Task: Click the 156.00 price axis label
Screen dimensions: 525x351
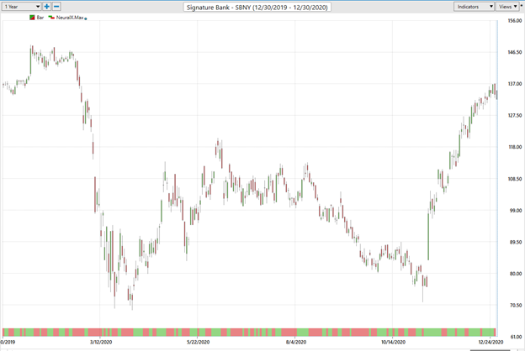Action: tap(515, 21)
